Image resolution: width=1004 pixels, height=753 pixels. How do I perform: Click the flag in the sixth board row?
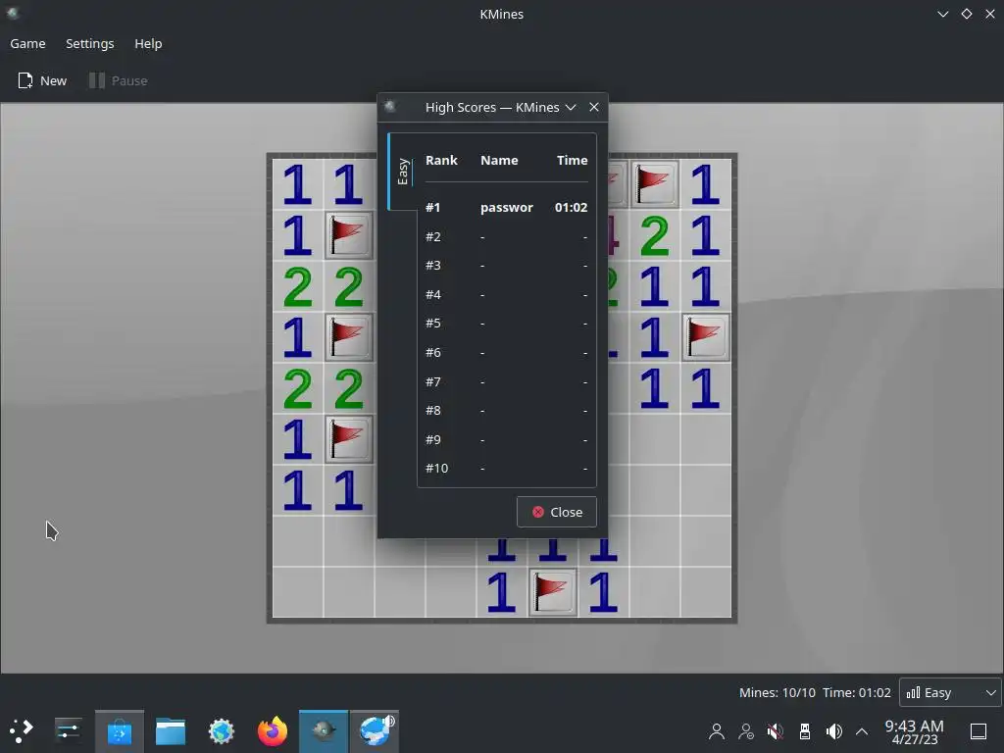[x=348, y=439]
